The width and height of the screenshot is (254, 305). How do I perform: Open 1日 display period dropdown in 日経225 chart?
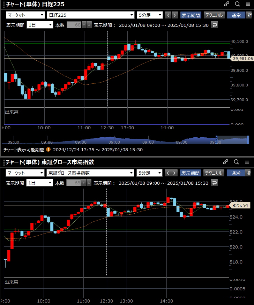click(40, 25)
